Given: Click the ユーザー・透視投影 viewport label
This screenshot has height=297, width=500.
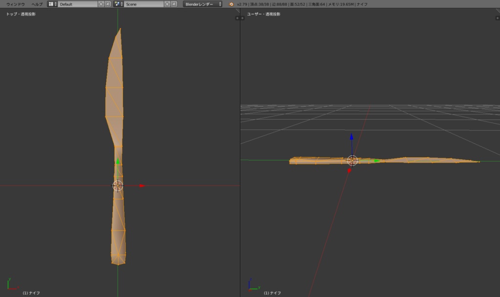Looking at the screenshot, I should click(264, 14).
